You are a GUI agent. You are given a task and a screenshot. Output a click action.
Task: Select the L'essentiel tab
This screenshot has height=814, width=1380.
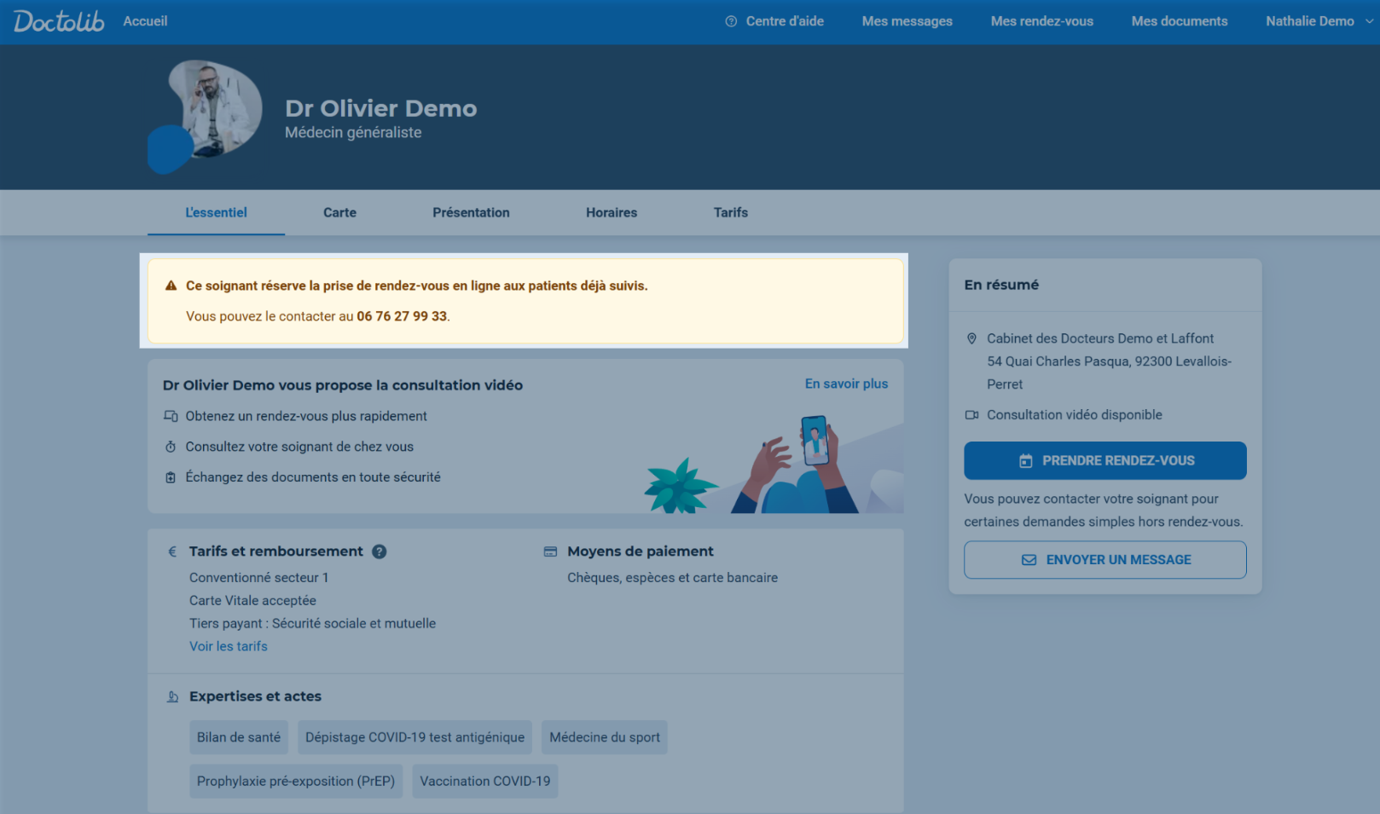point(216,212)
